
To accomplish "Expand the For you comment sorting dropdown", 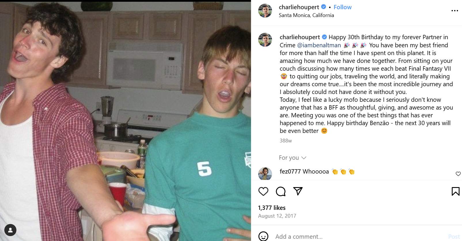I will pos(292,158).
